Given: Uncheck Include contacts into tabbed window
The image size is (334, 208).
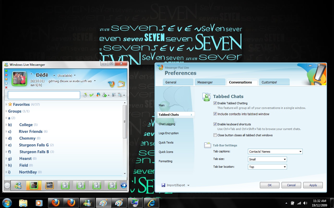Looking at the screenshot, I should (x=215, y=114).
